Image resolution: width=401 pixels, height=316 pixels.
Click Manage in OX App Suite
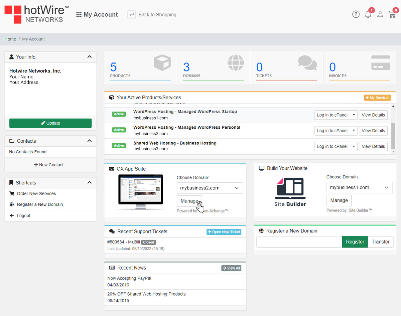point(189,201)
